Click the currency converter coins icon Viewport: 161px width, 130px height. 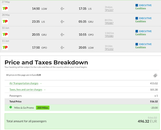click(155, 75)
